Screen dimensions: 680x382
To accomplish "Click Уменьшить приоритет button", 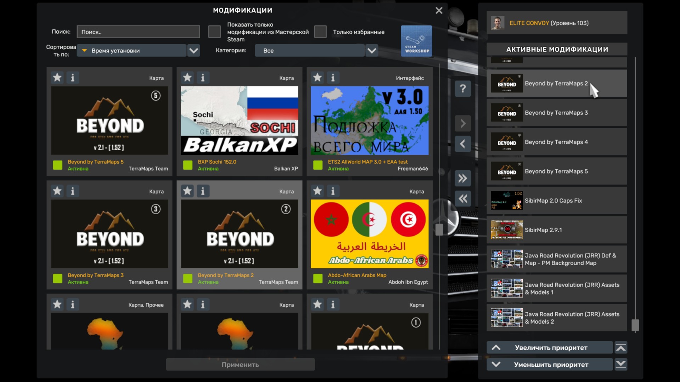I will (550, 365).
